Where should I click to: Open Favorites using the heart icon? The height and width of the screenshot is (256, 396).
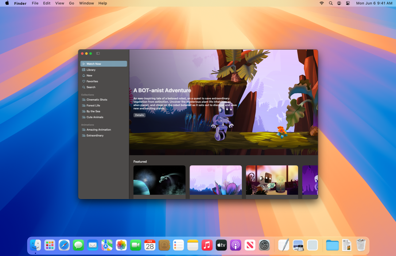(x=92, y=81)
